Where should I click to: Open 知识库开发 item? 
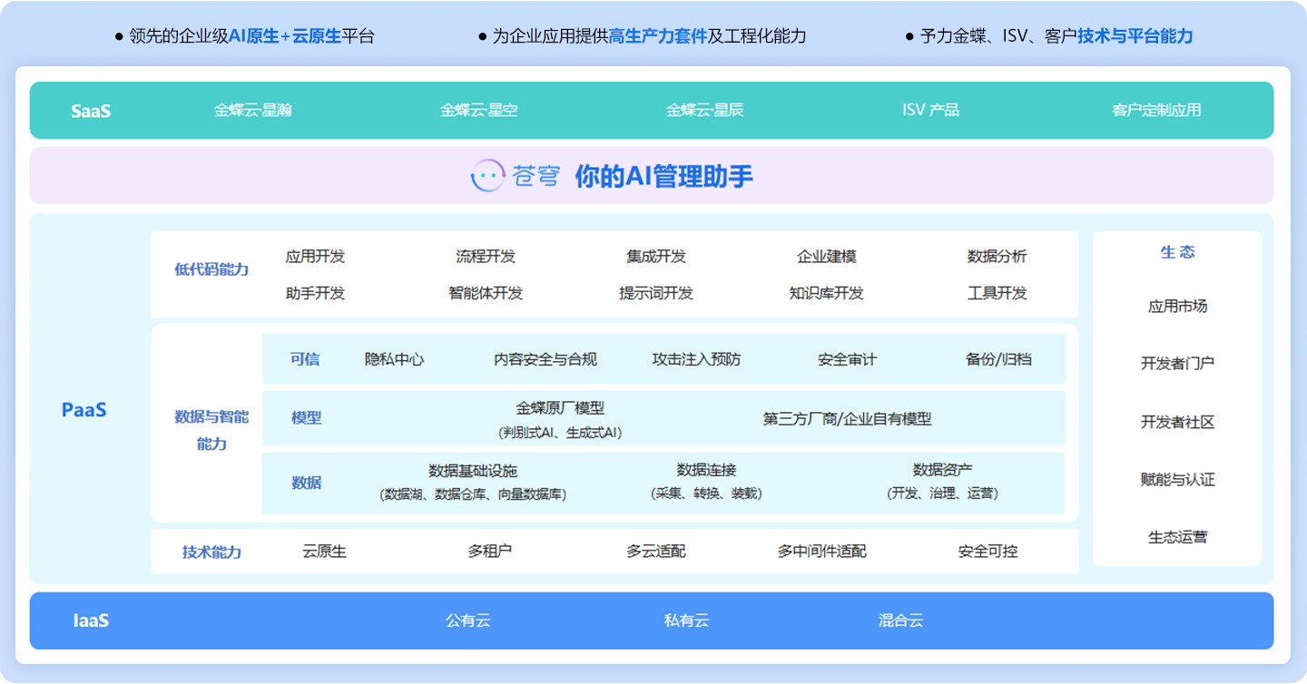(827, 293)
